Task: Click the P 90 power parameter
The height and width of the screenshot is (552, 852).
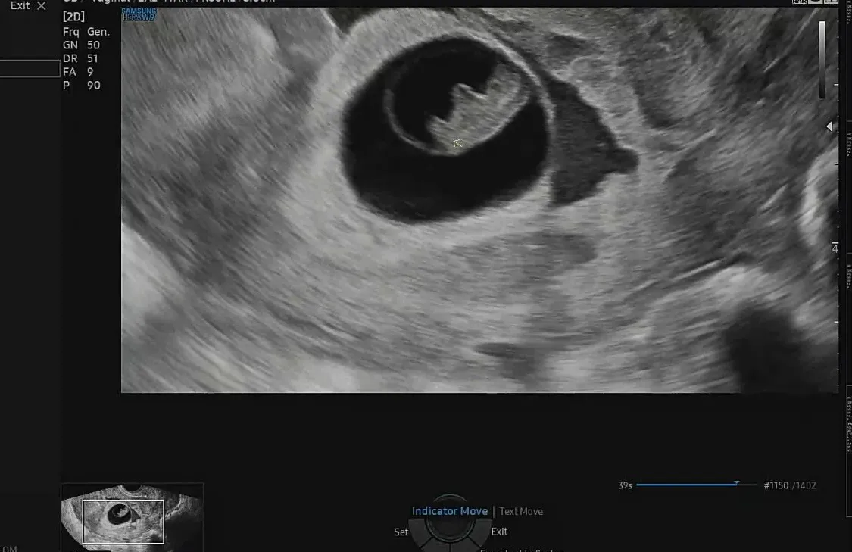Action: pyautogui.click(x=82, y=86)
